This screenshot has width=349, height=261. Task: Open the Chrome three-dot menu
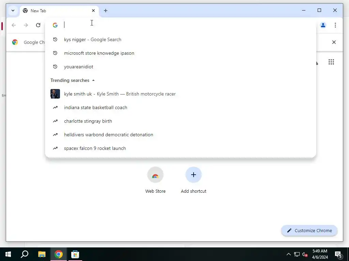pyautogui.click(x=335, y=25)
